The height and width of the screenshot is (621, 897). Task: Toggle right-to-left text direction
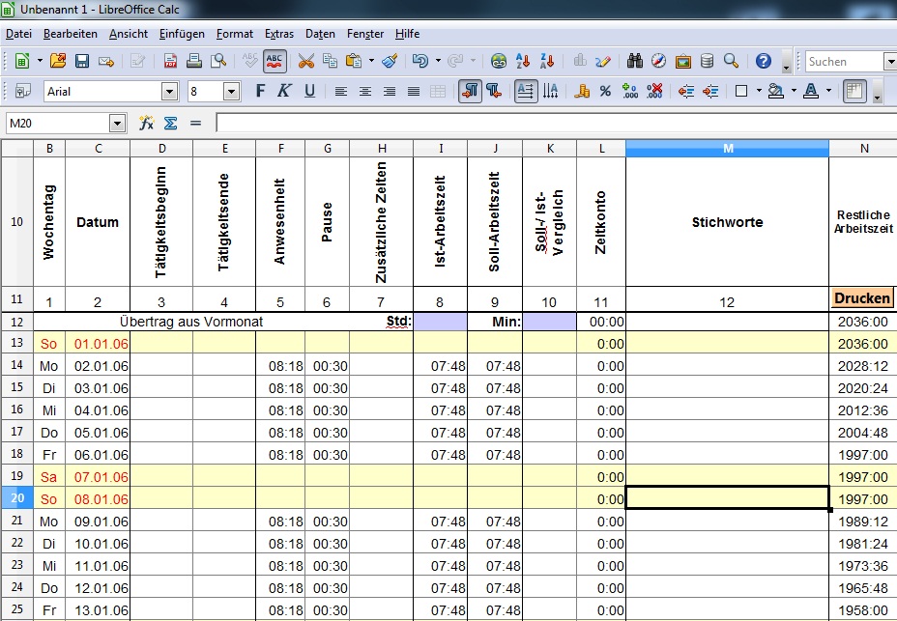pyautogui.click(x=494, y=91)
